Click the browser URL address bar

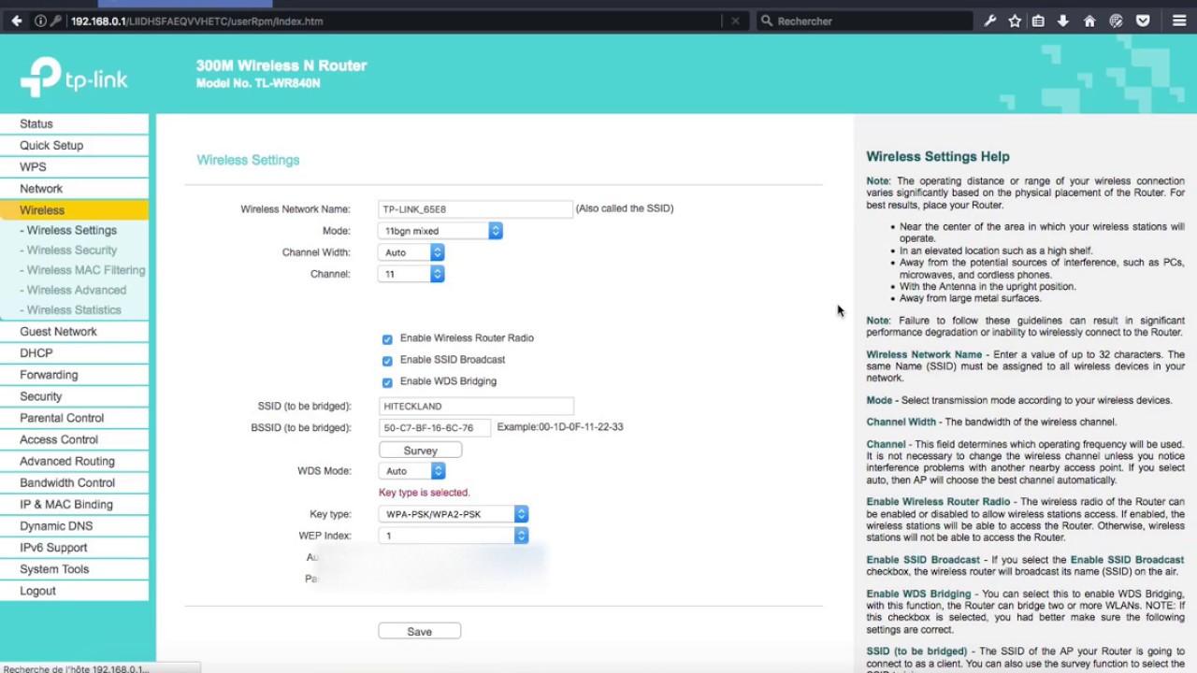pos(393,21)
